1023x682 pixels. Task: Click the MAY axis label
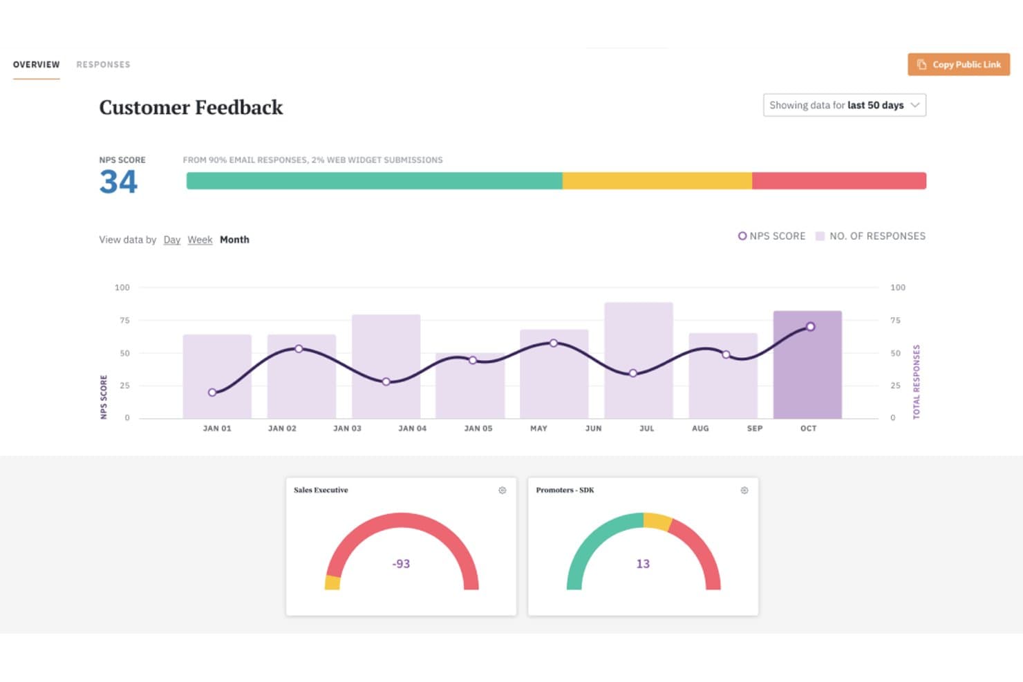[538, 428]
